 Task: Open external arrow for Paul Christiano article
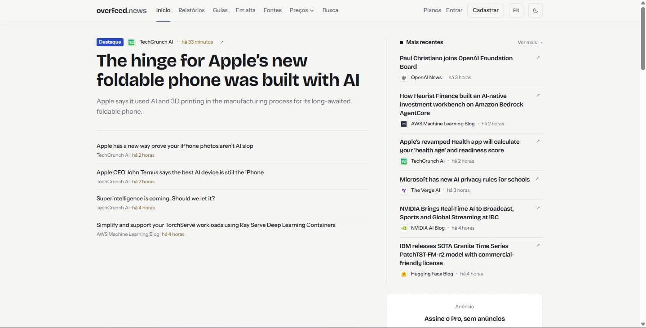(x=538, y=58)
